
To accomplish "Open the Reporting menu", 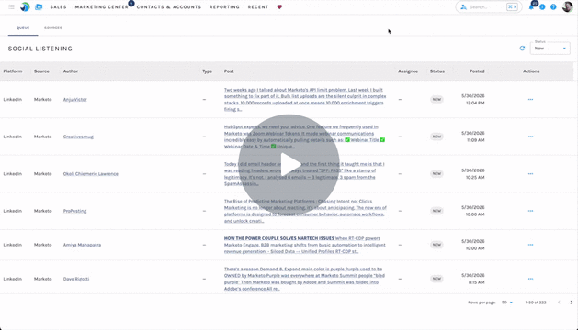I will (224, 7).
